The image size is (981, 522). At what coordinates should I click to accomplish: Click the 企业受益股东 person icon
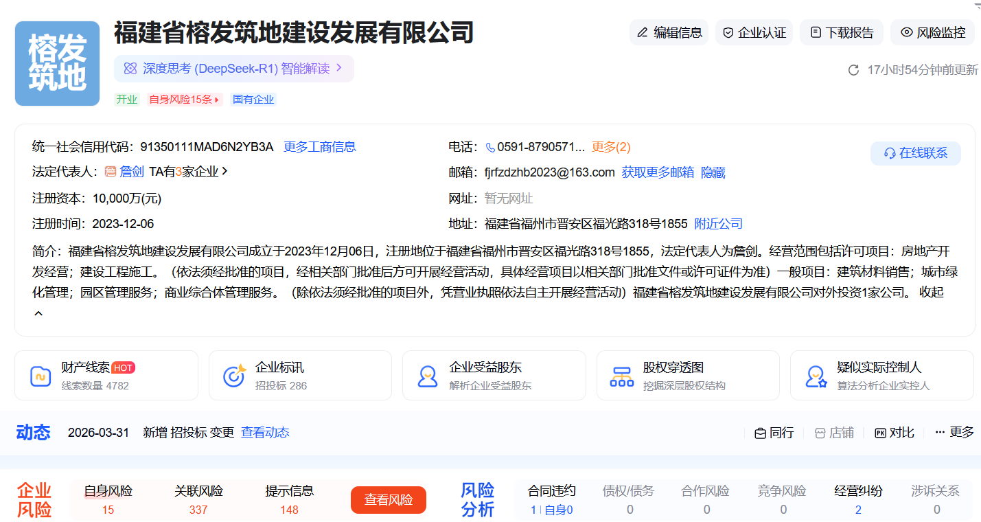click(x=428, y=376)
